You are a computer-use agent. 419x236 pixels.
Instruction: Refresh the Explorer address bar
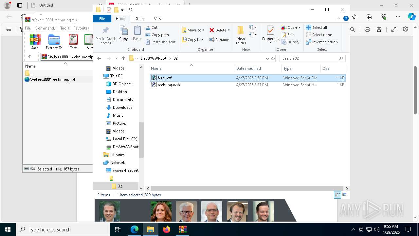273,58
